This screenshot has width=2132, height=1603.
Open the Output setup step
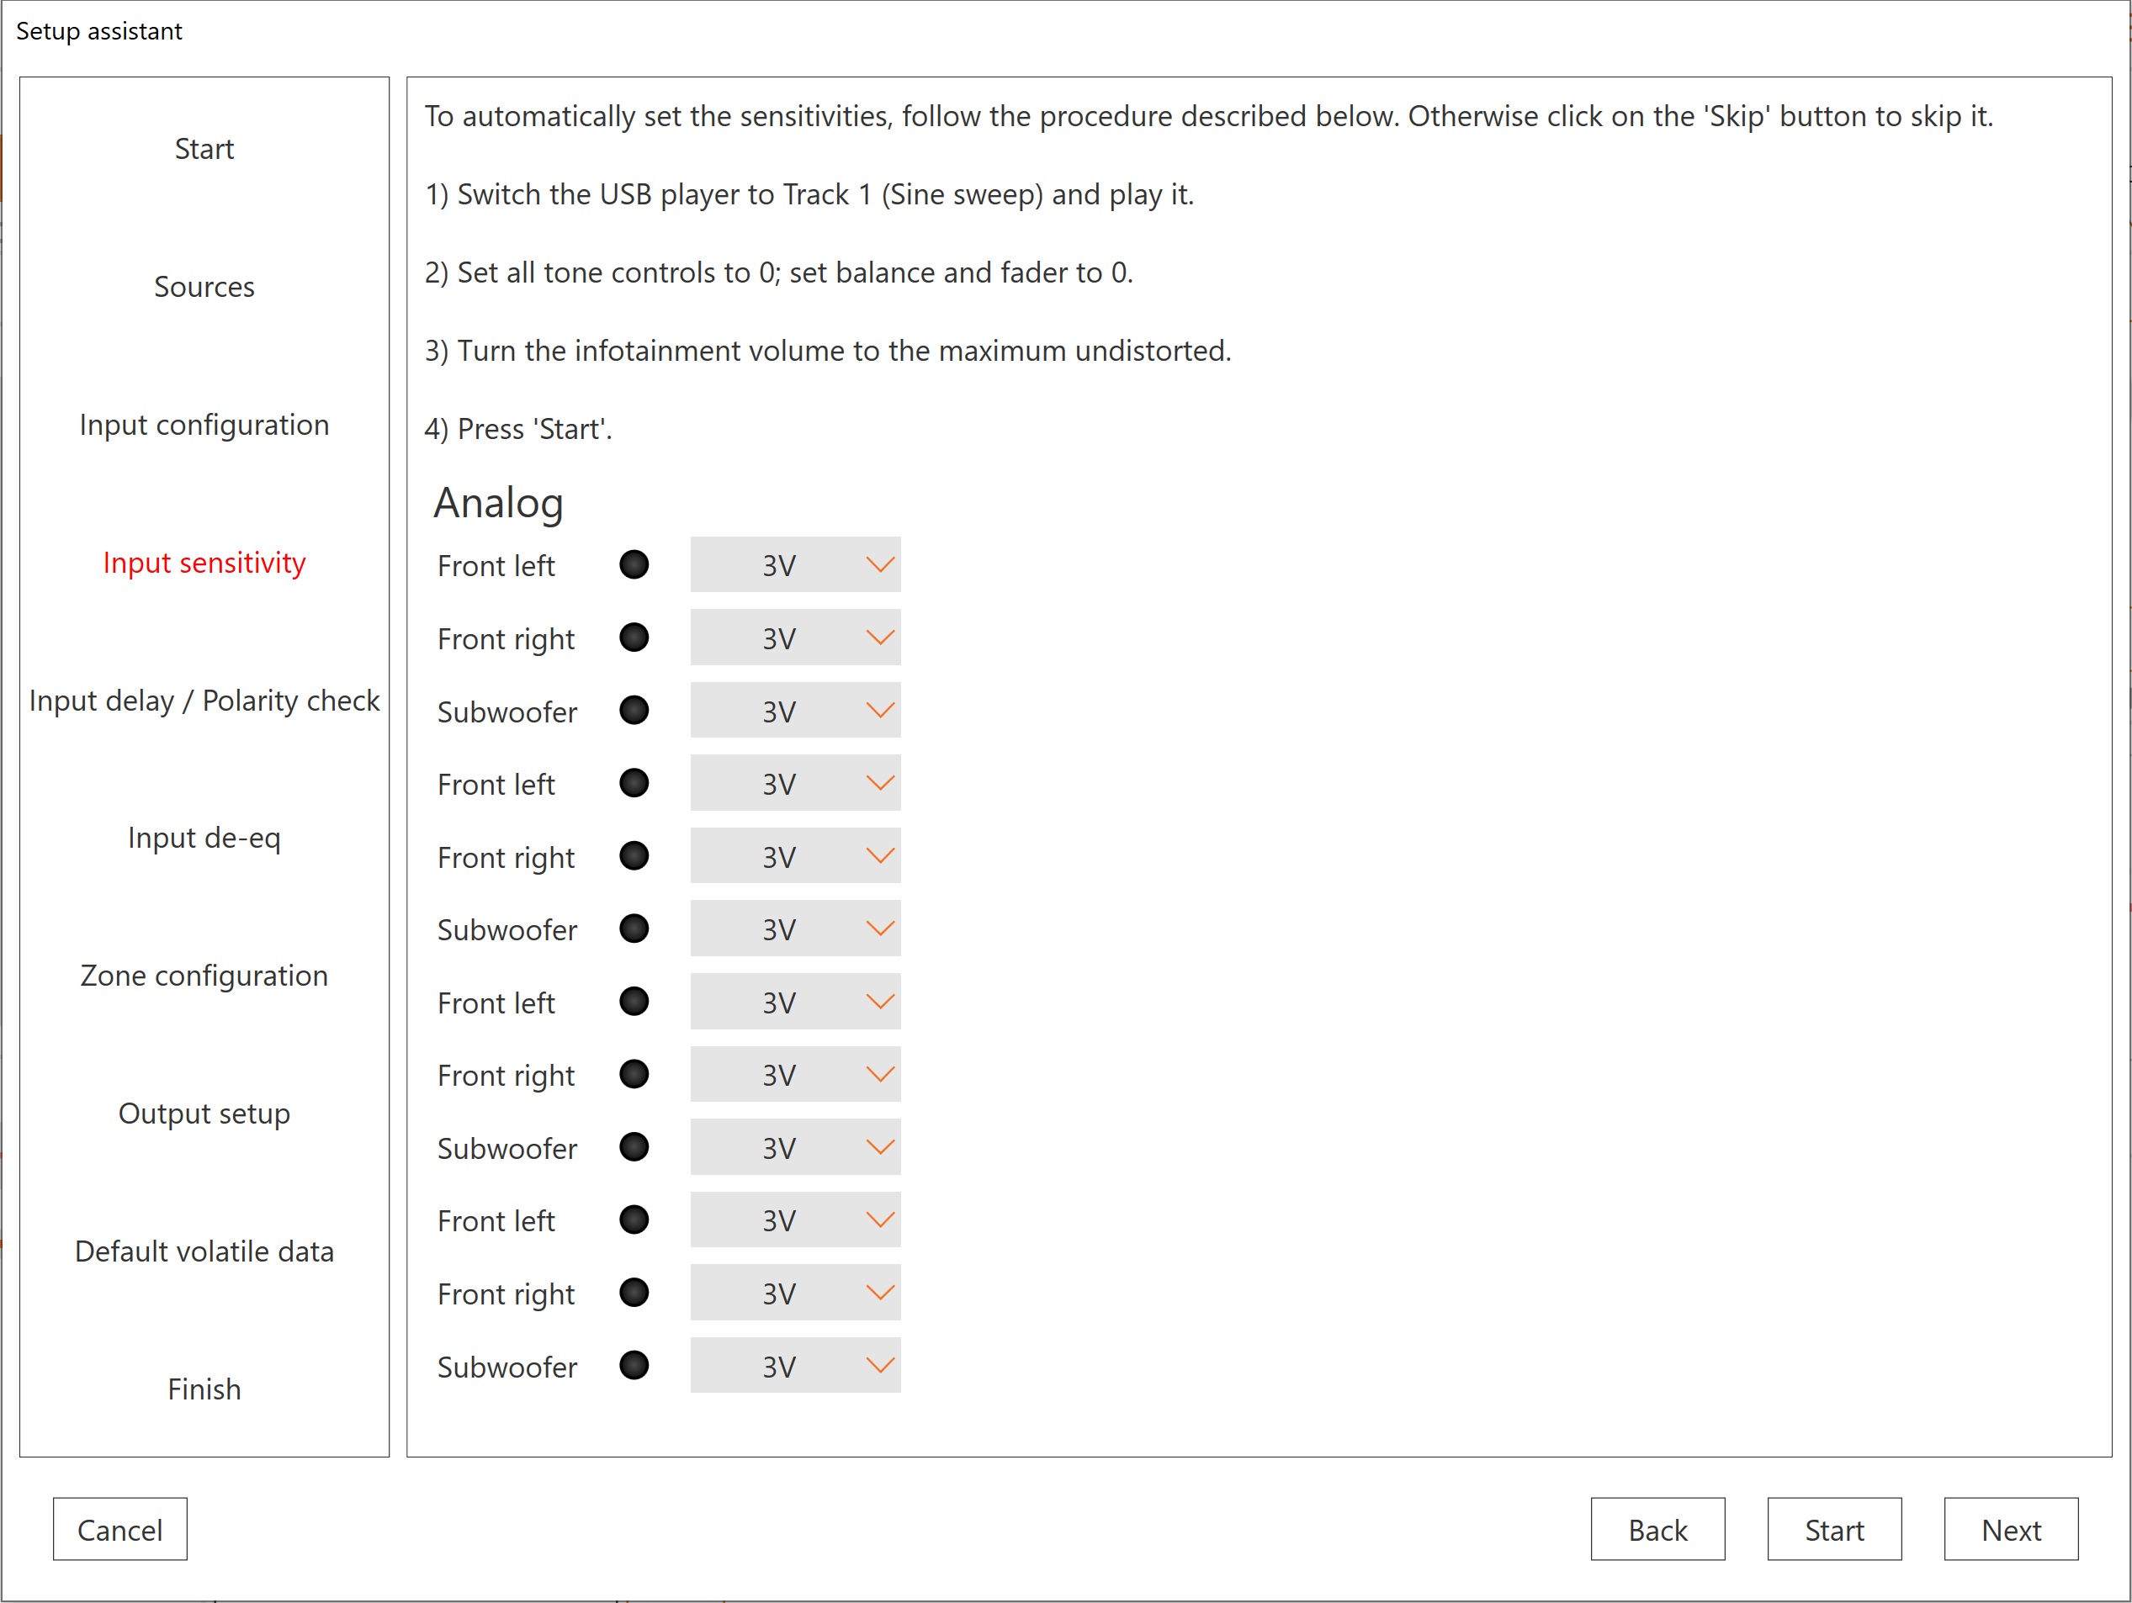pyautogui.click(x=204, y=1114)
